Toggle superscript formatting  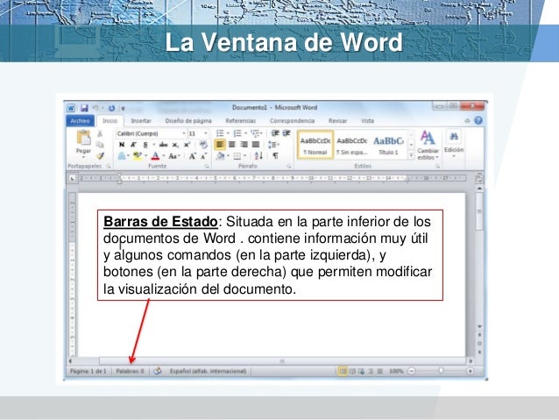click(x=187, y=145)
